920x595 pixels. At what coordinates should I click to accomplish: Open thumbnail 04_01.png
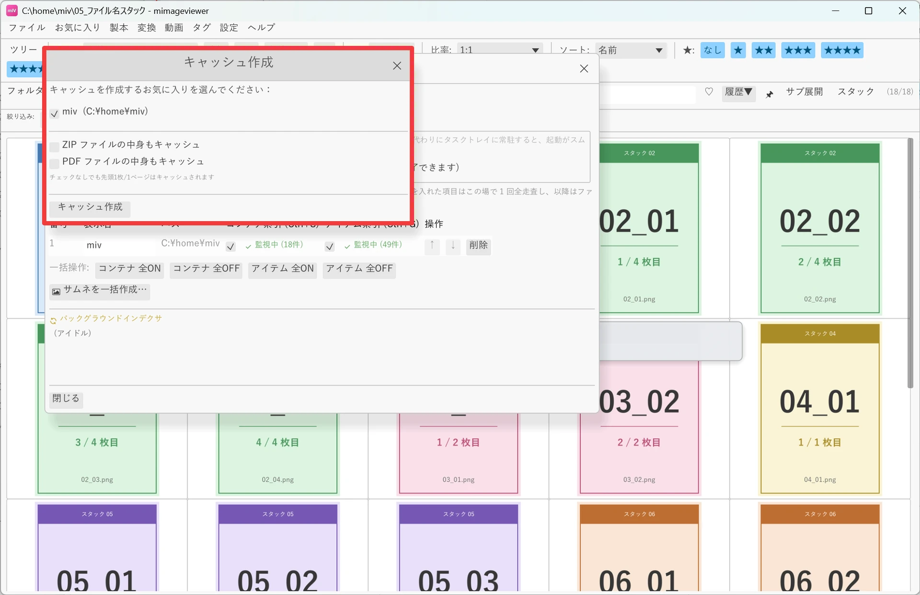(x=820, y=409)
